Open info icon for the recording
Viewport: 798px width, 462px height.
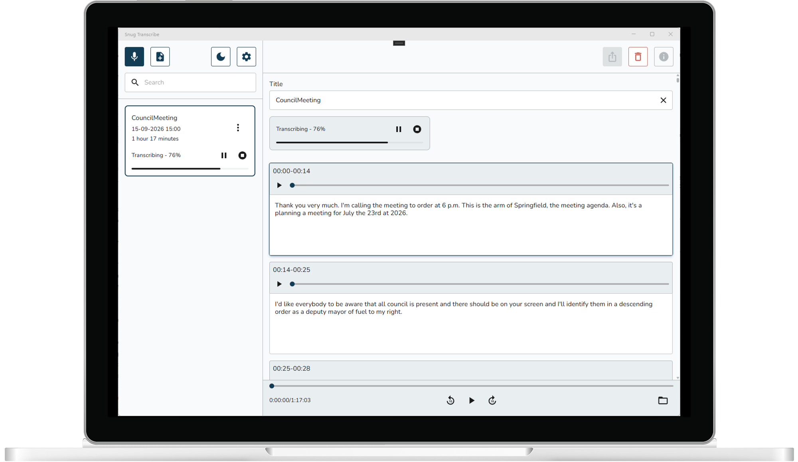(x=664, y=57)
